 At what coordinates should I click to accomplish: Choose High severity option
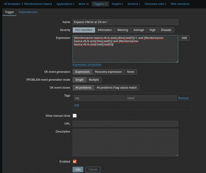click(152, 30)
